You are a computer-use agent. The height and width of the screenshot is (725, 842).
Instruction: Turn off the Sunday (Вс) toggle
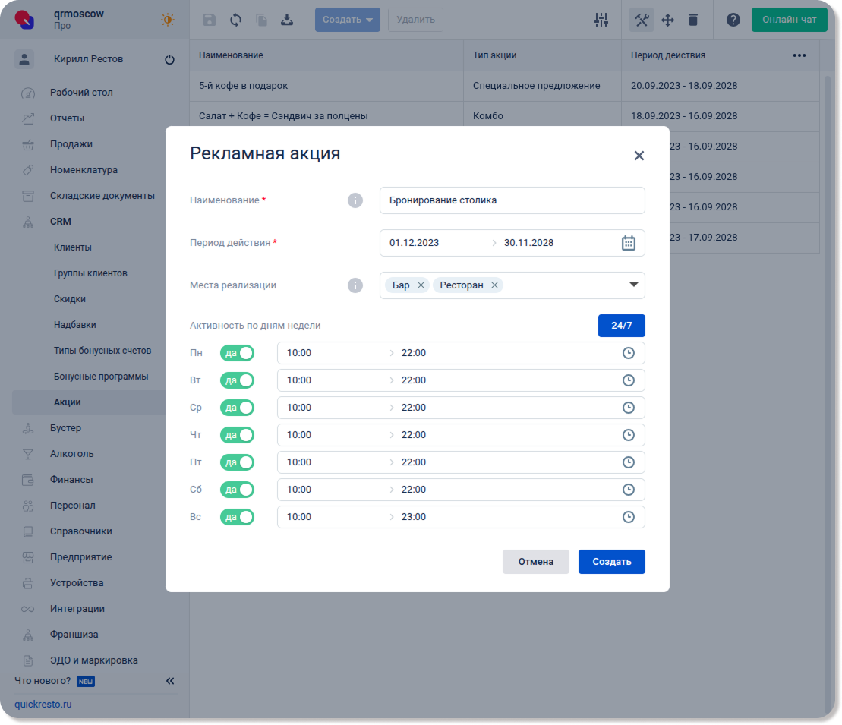point(237,517)
